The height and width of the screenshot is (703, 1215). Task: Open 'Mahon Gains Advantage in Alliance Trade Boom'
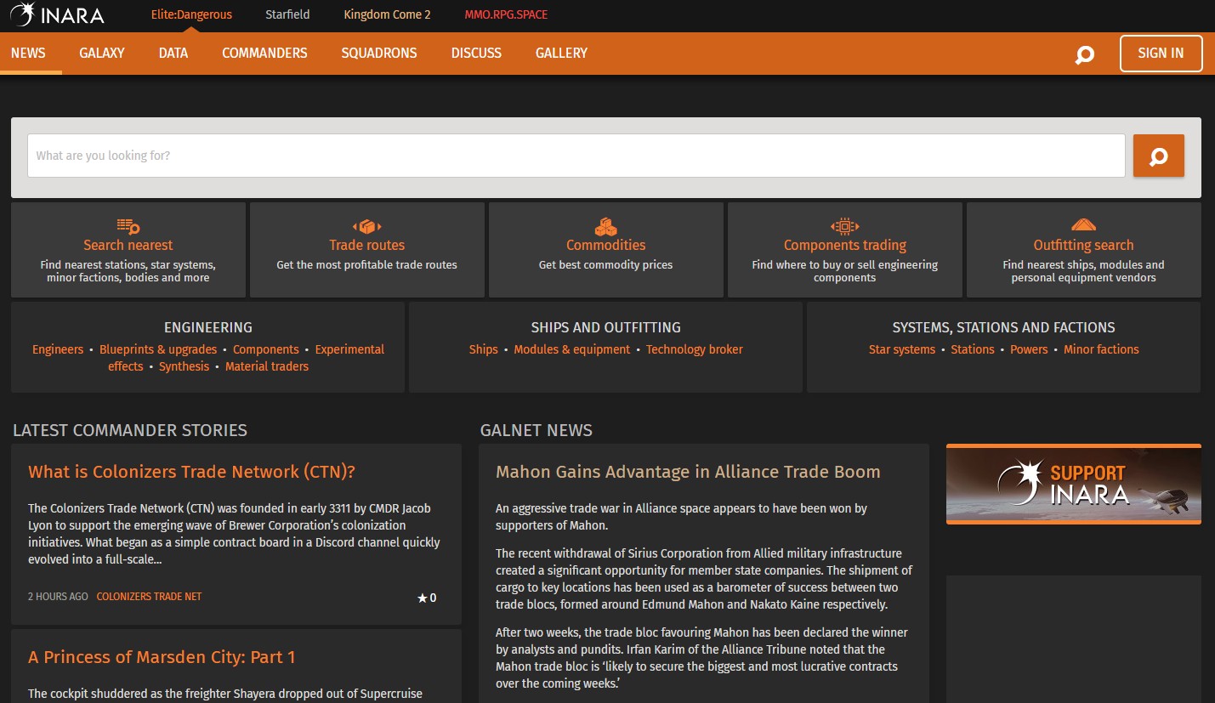pyautogui.click(x=688, y=472)
